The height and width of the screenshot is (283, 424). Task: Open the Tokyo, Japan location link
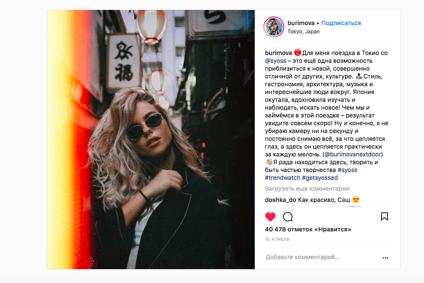(x=303, y=32)
